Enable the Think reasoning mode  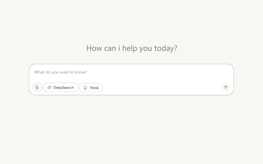(x=91, y=88)
